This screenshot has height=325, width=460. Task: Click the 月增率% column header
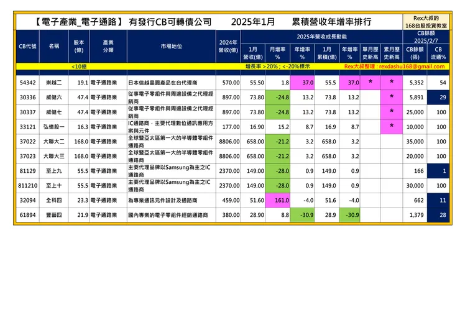[277, 53]
